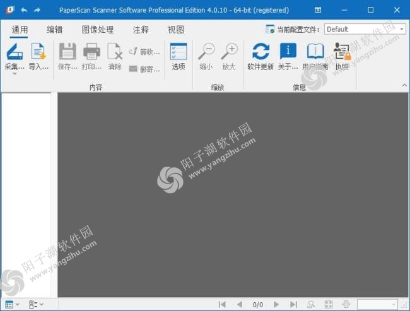Switch to the 注释 tab
The width and height of the screenshot is (410, 311).
click(x=141, y=30)
